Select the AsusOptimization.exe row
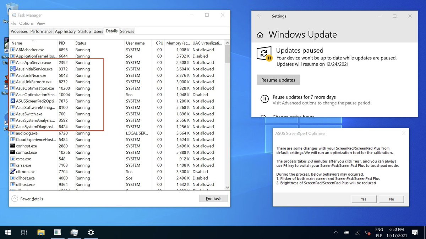This screenshot has width=426, height=239. [x=117, y=88]
